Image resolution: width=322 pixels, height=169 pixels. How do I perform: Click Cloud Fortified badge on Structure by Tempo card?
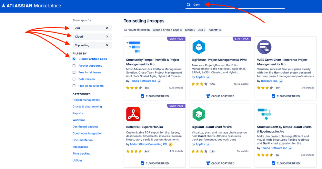coord(155,96)
